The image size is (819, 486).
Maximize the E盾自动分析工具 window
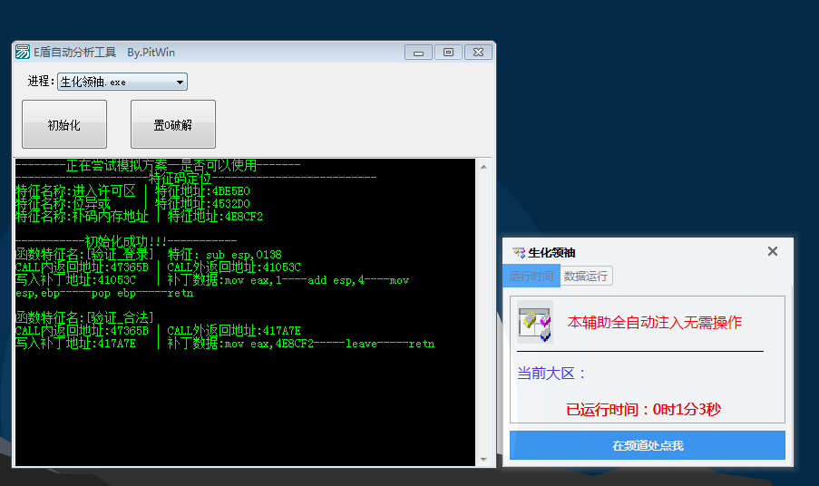[x=448, y=53]
